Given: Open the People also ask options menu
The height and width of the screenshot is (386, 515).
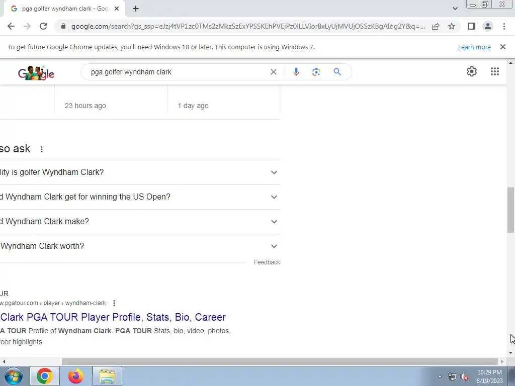Looking at the screenshot, I should tap(42, 149).
